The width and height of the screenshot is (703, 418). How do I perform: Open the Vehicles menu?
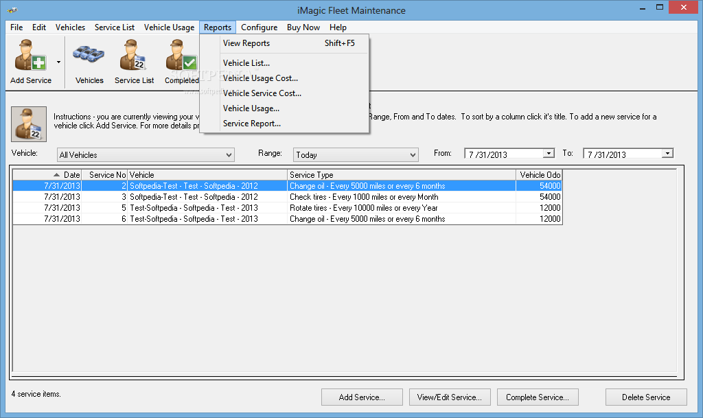point(70,27)
